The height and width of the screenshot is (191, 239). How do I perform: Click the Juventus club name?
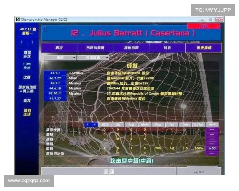click(x=76, y=73)
